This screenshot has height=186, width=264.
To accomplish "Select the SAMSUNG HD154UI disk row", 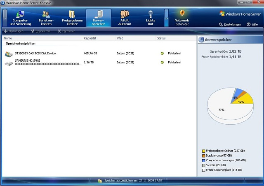I will [x=99, y=62].
